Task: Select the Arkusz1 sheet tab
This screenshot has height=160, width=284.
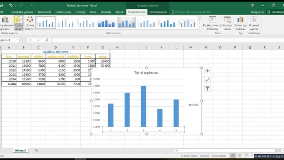Action: 21,150
